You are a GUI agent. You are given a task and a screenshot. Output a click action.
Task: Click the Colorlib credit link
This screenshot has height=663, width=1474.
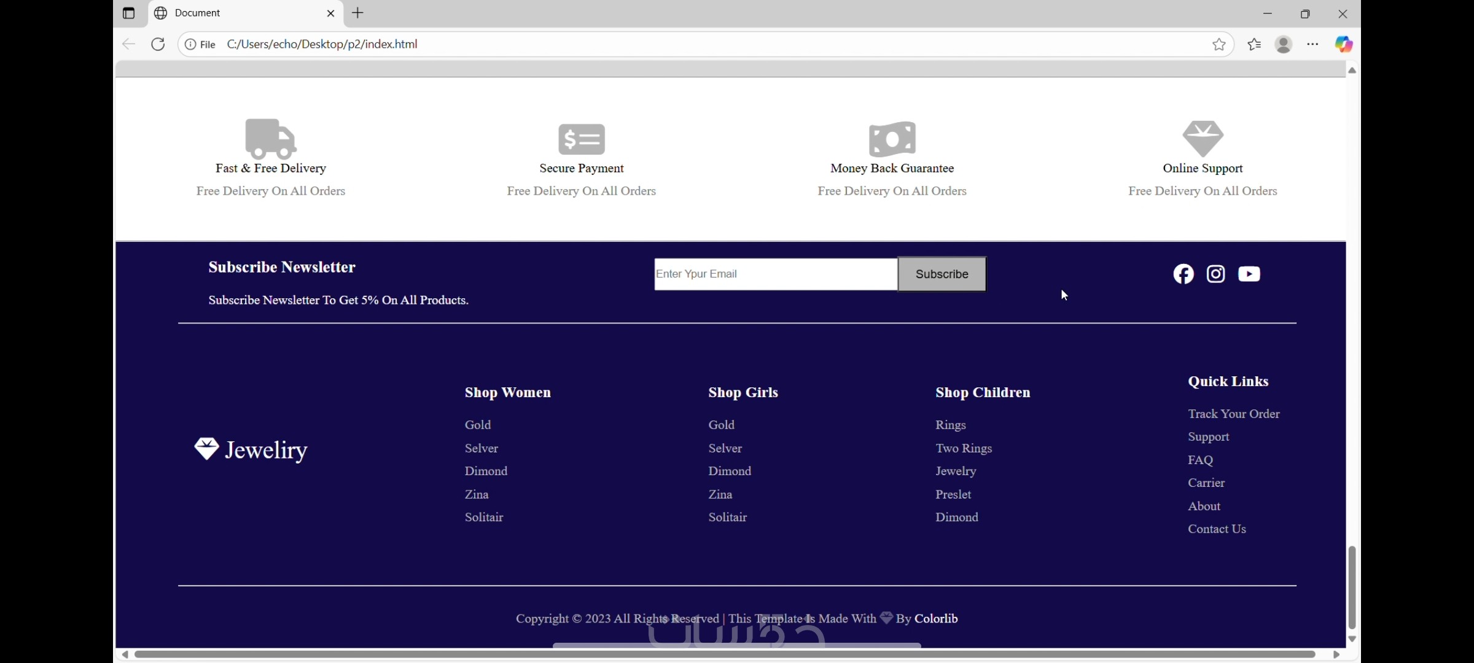(x=936, y=619)
